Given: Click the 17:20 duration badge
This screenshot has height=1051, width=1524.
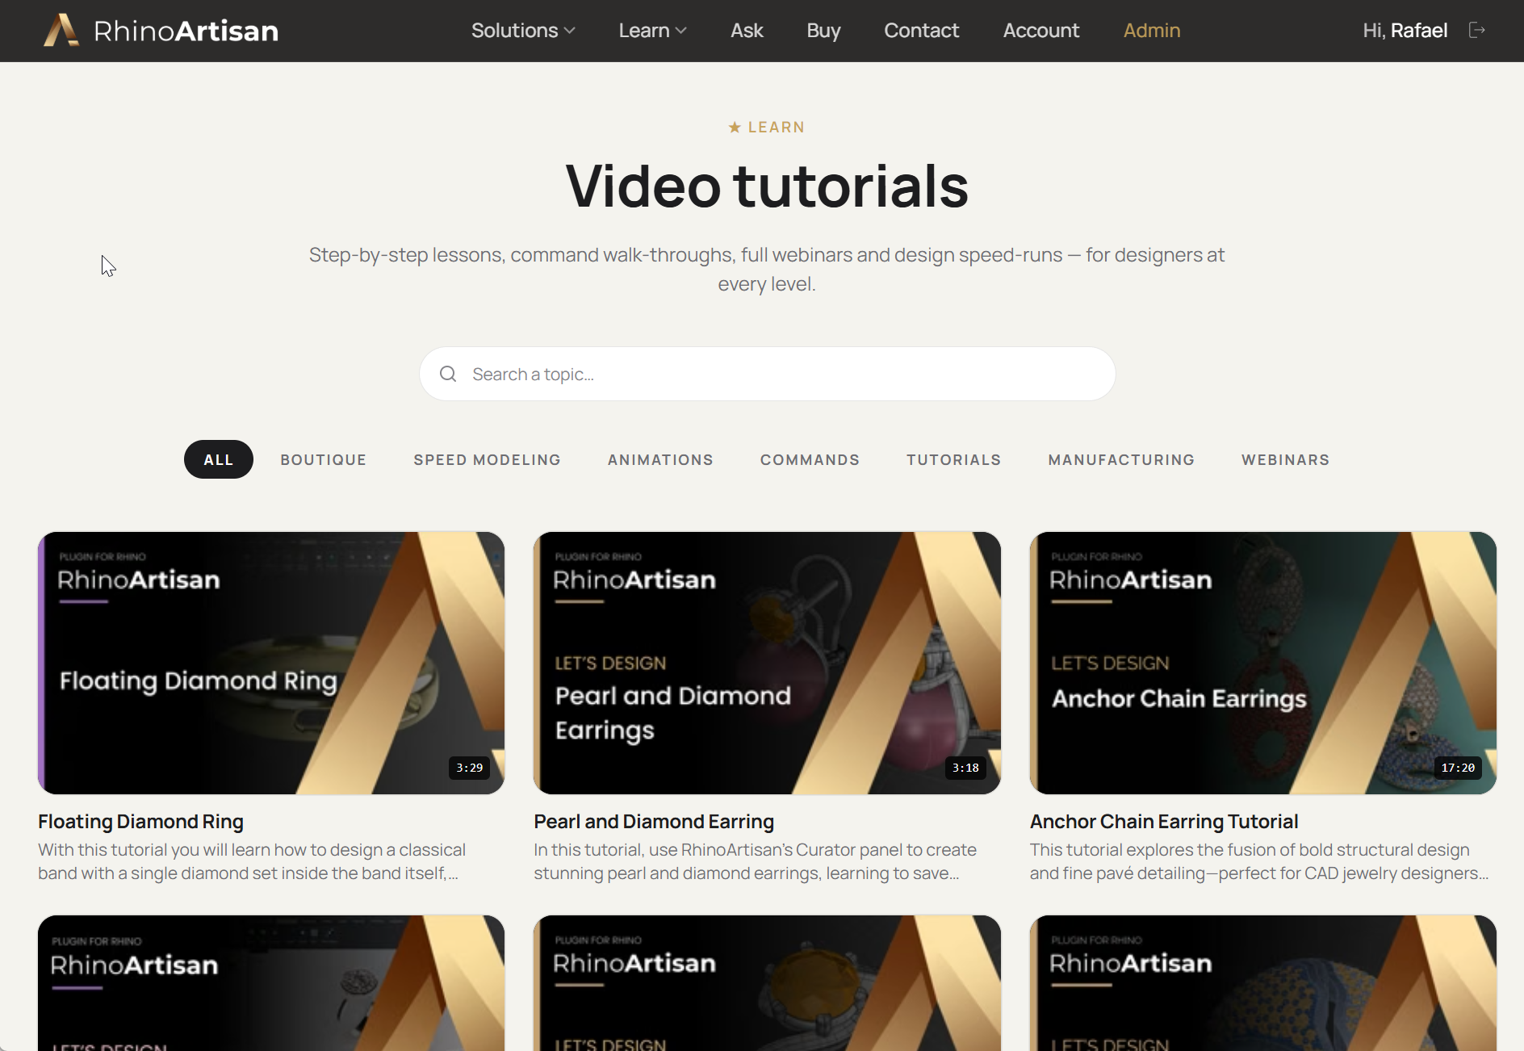Looking at the screenshot, I should tap(1458, 768).
